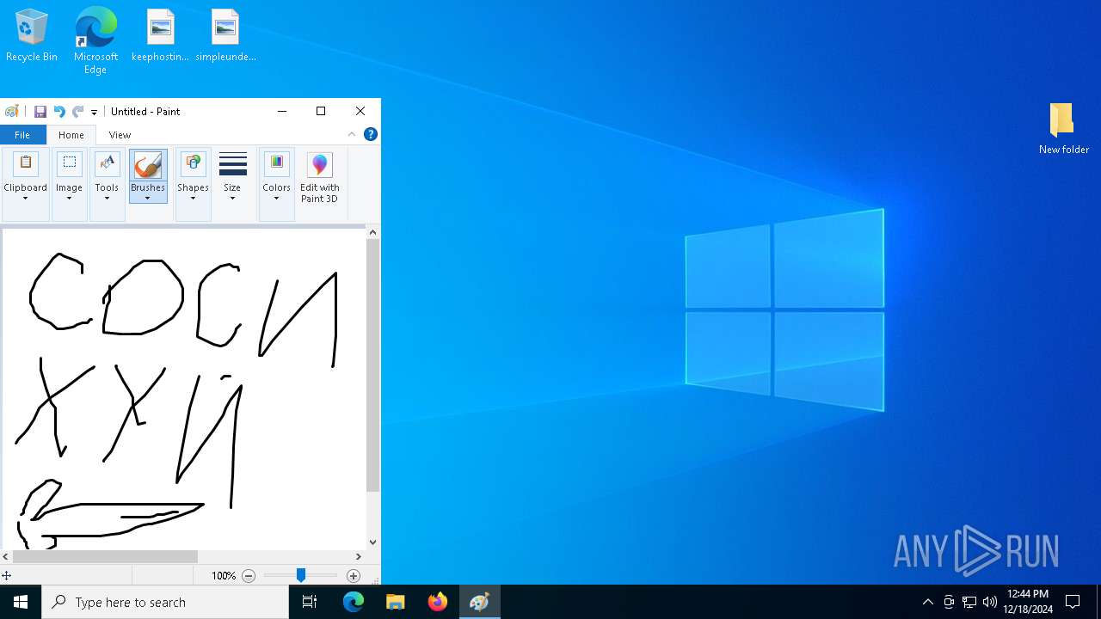This screenshot has width=1101, height=619.
Task: Click the Shapes gallery icon
Action: (193, 163)
